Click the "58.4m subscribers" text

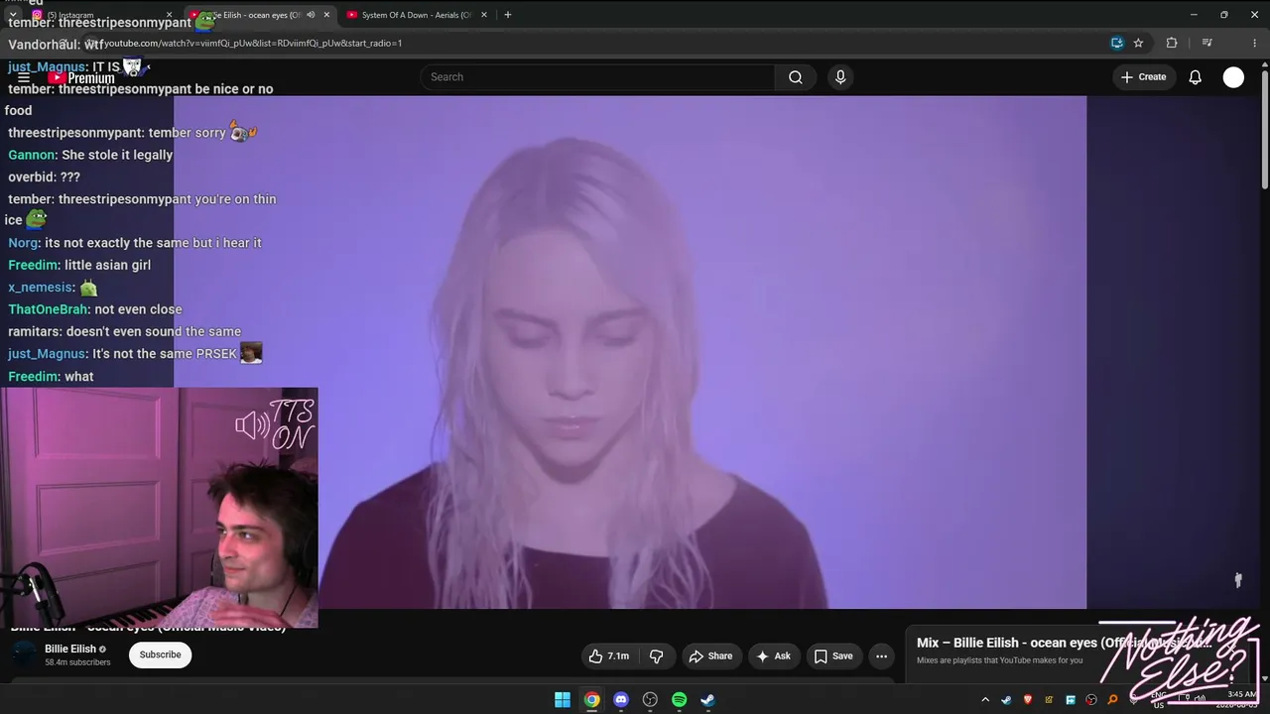tap(77, 662)
